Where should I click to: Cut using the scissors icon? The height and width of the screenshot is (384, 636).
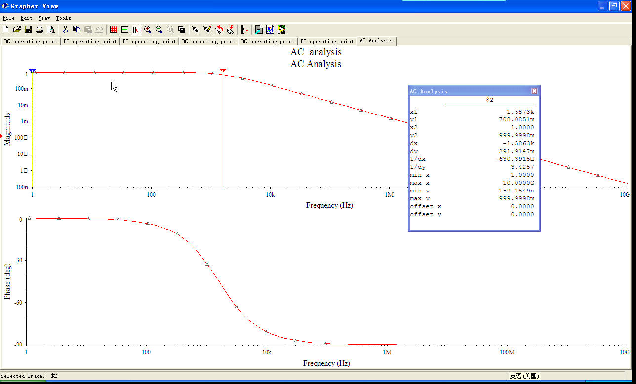click(65, 30)
